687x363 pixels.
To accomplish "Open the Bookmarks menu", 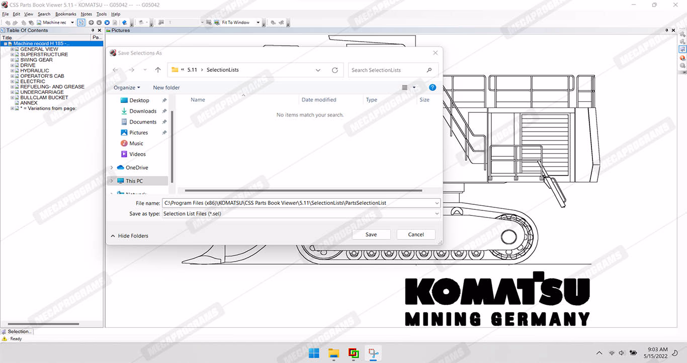I will tap(65, 14).
